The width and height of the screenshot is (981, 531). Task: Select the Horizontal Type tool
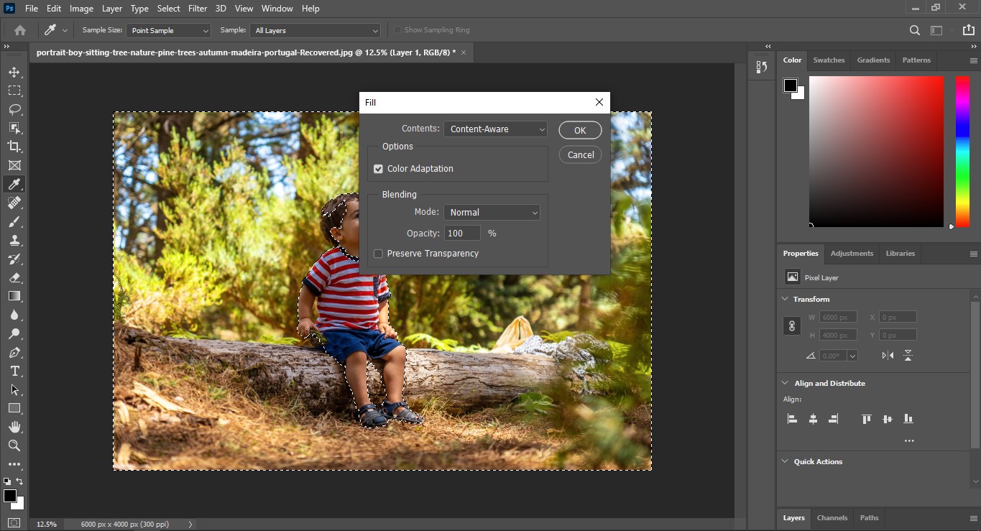[14, 371]
